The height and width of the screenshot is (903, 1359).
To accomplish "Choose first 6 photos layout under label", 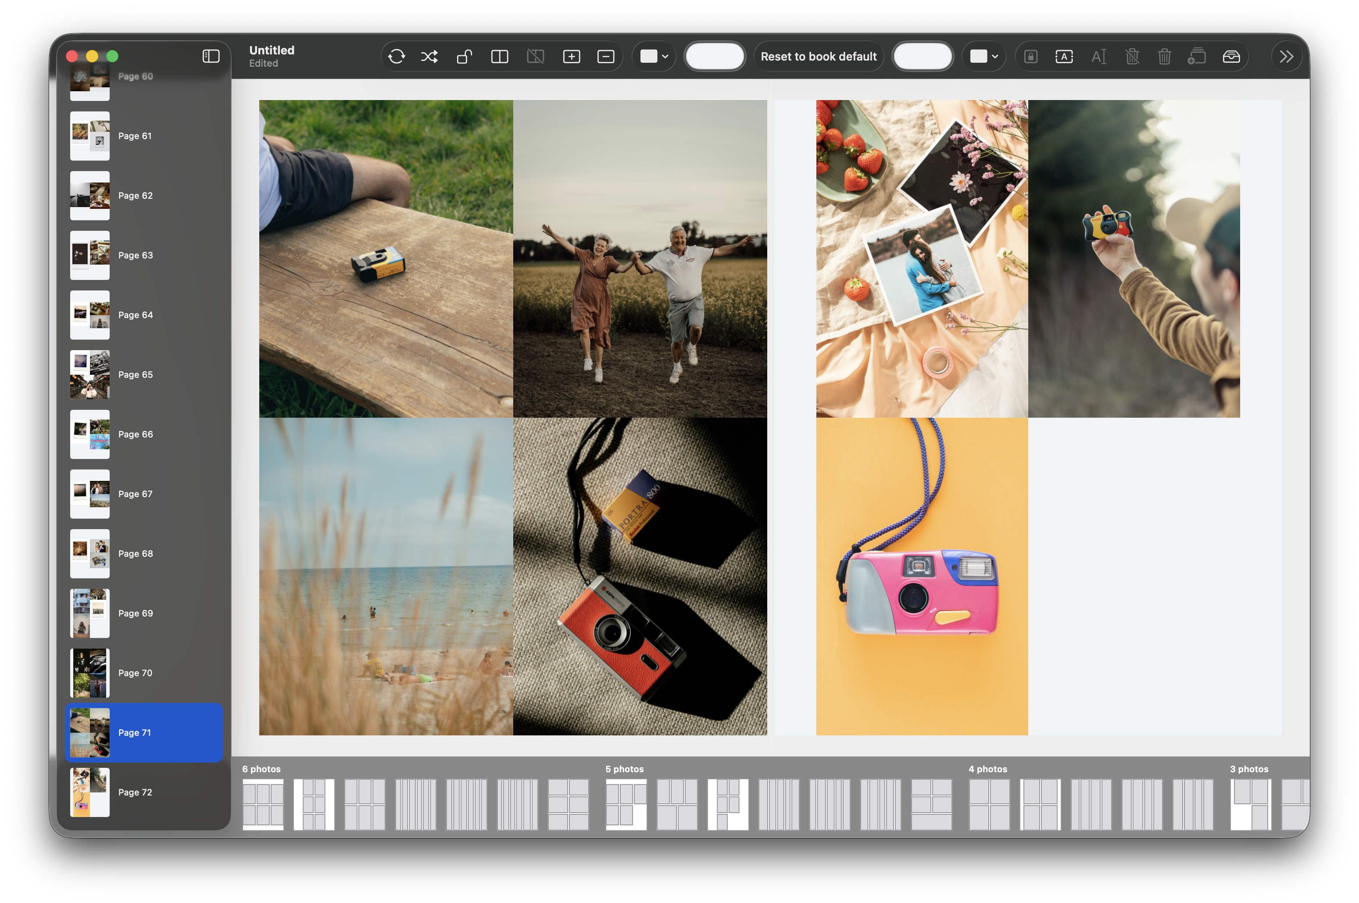I will [263, 805].
